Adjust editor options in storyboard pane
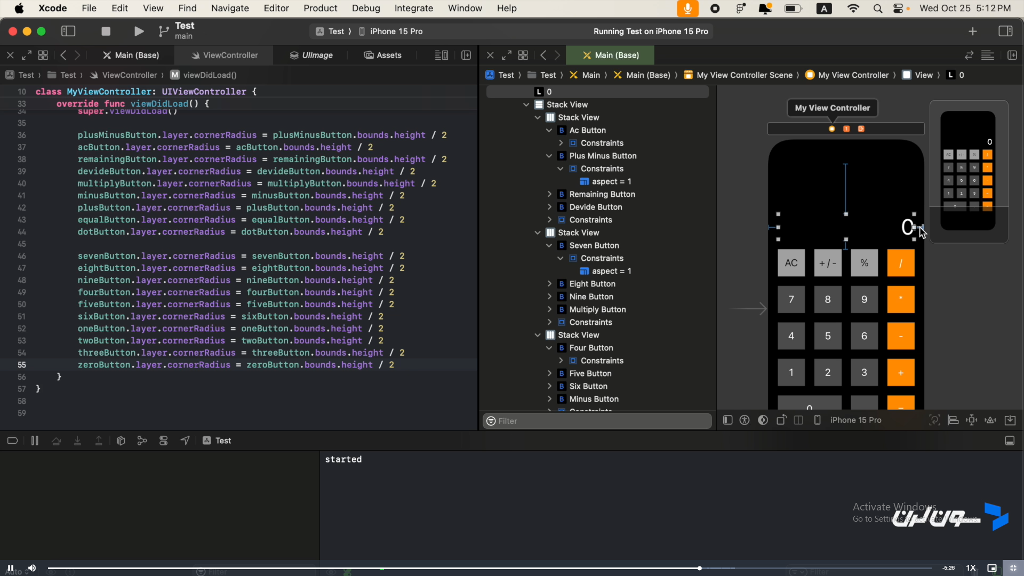Viewport: 1024px width, 576px height. [988, 55]
